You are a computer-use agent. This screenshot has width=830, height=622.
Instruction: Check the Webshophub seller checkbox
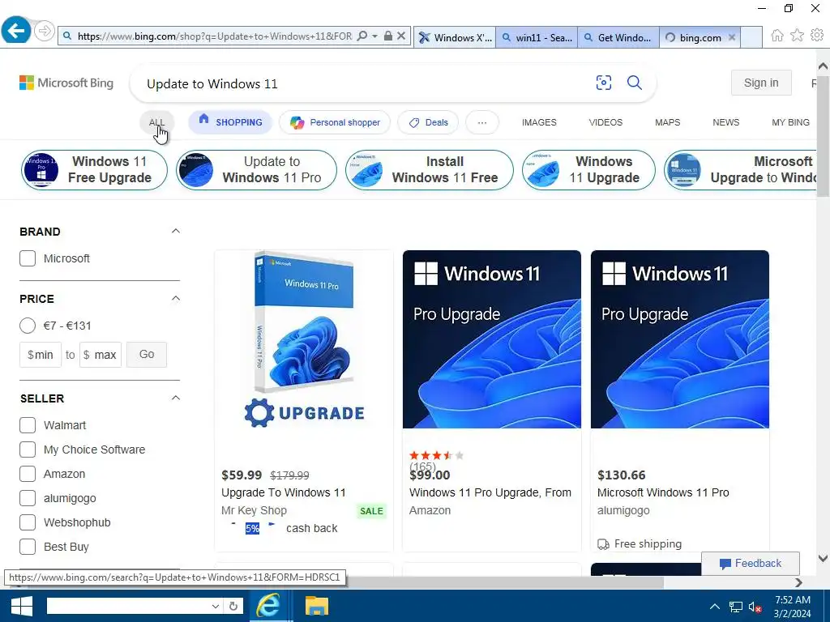28,522
